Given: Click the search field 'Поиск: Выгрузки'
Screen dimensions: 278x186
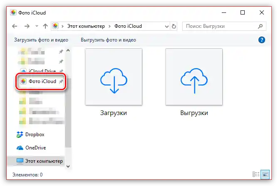Looking at the screenshot, I should (224, 26).
